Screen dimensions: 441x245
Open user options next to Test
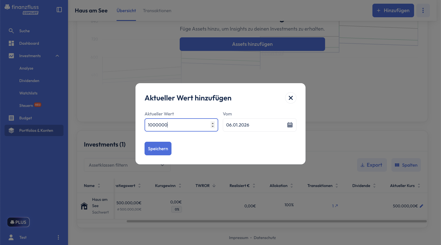[58, 237]
